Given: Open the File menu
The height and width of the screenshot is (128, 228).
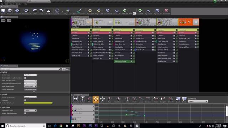Looking at the screenshot, I should point(2,4).
